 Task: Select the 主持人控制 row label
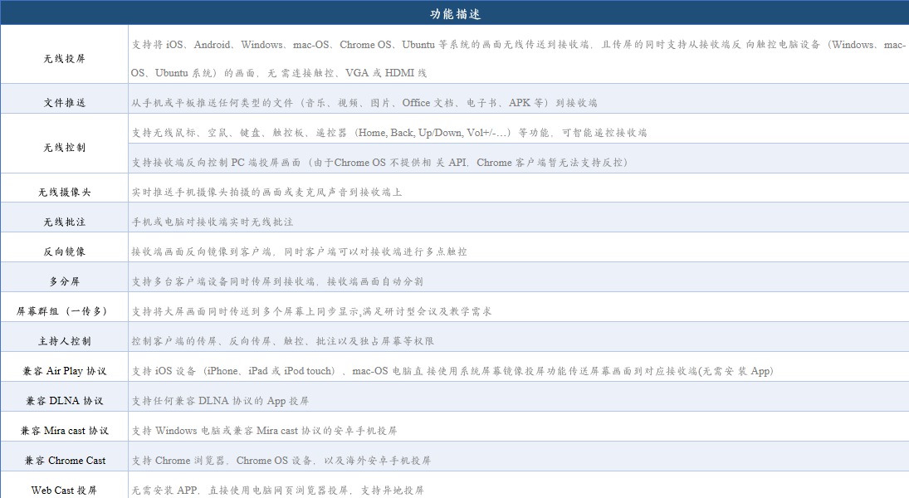65,341
